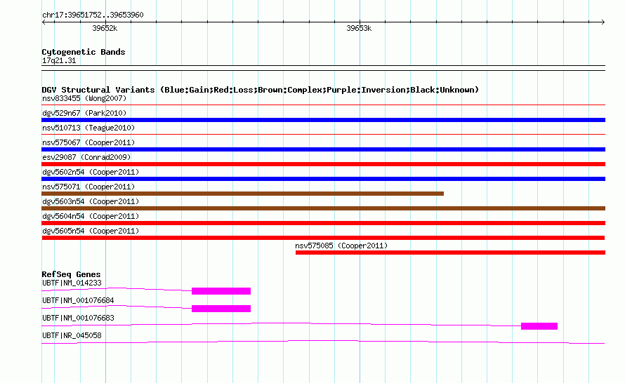Click the red esv29087 loss bar
This screenshot has width=625, height=383.
coord(323,164)
